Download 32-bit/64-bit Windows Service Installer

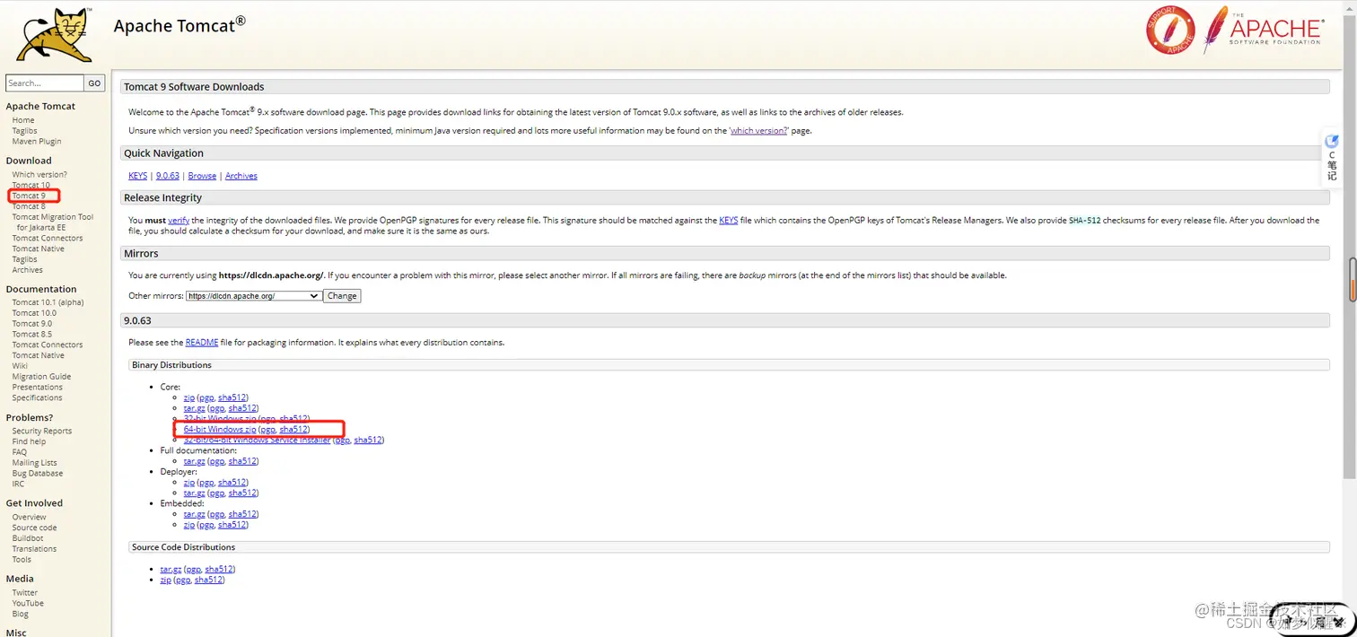[258, 441]
